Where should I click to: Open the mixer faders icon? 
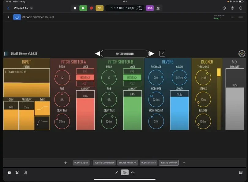pos(133,172)
